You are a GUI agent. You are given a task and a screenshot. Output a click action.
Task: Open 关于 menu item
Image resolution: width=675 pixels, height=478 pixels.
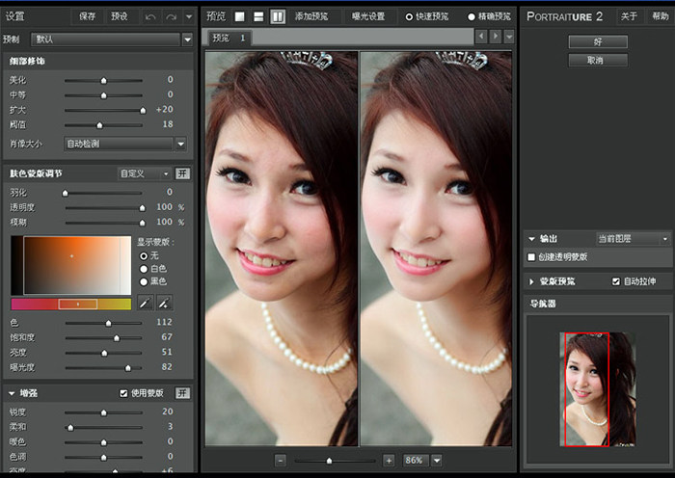click(629, 16)
